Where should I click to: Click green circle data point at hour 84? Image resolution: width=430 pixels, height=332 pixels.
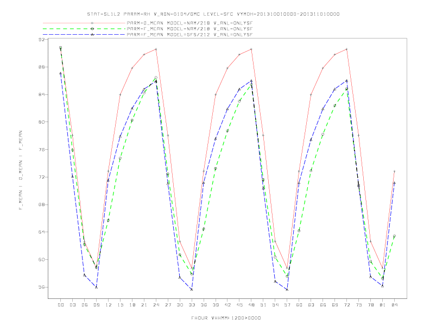pyautogui.click(x=394, y=236)
